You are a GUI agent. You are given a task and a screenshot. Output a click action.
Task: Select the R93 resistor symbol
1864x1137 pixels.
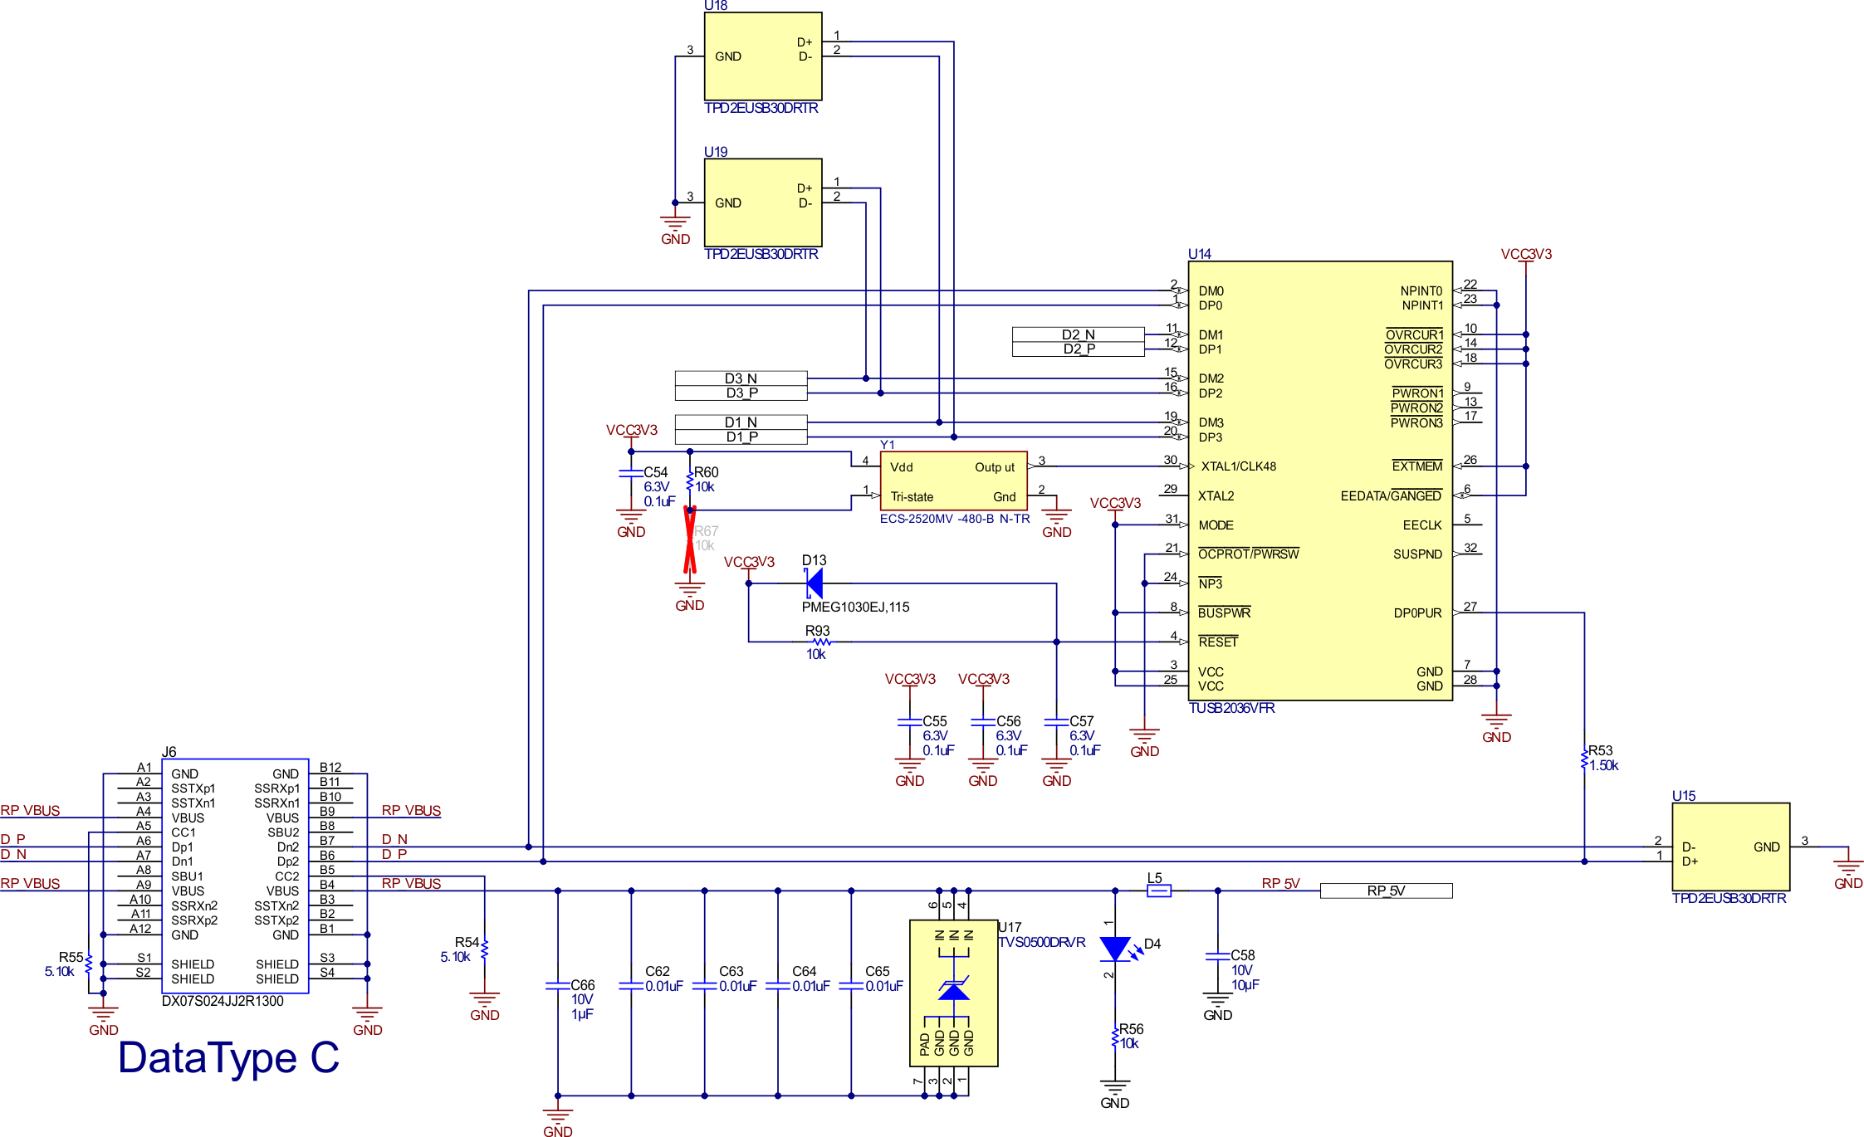(820, 642)
